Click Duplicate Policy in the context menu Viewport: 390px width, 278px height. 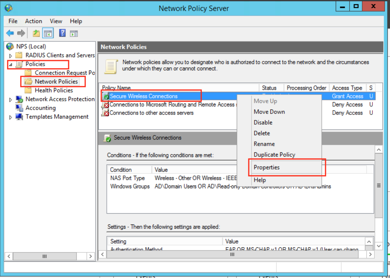click(x=274, y=155)
